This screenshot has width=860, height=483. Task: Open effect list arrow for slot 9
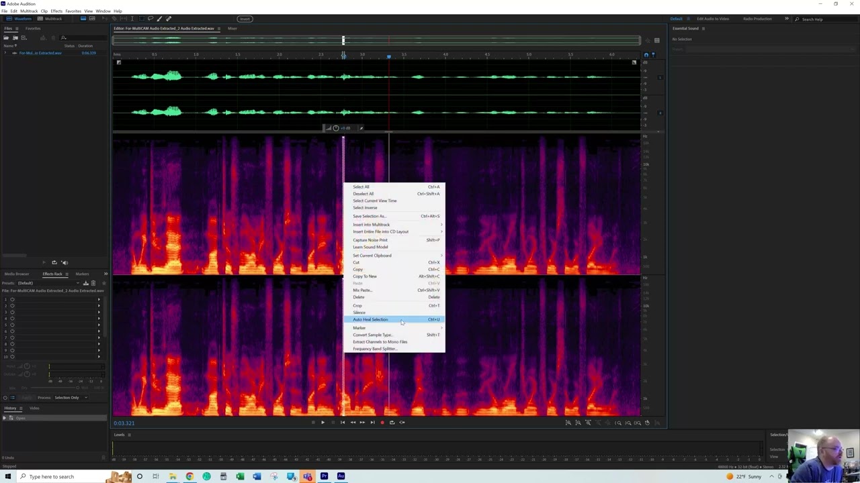pyautogui.click(x=99, y=350)
